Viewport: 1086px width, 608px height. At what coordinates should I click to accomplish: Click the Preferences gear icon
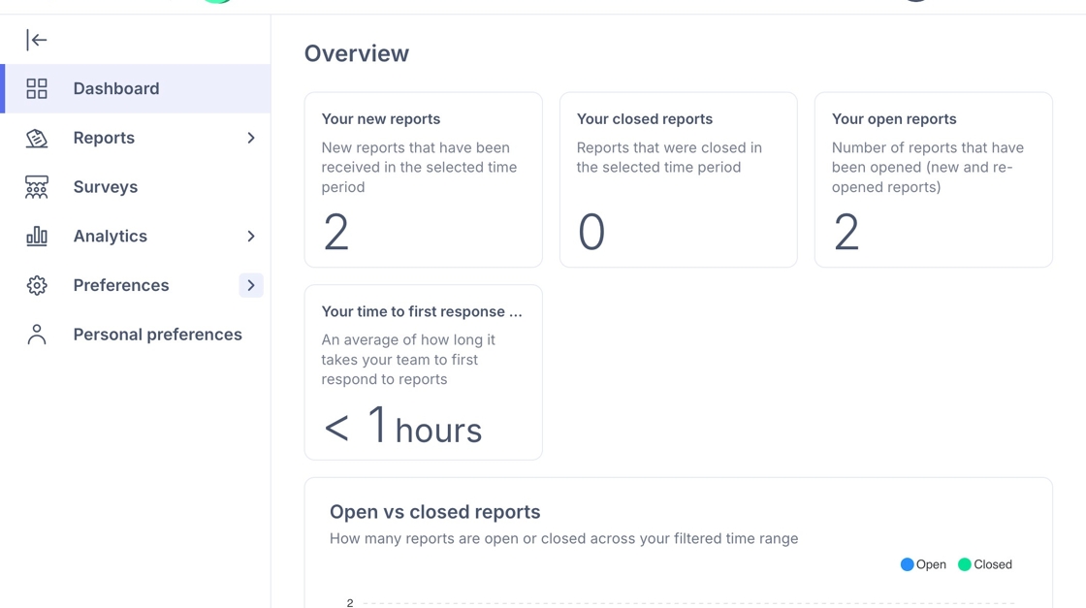click(37, 285)
